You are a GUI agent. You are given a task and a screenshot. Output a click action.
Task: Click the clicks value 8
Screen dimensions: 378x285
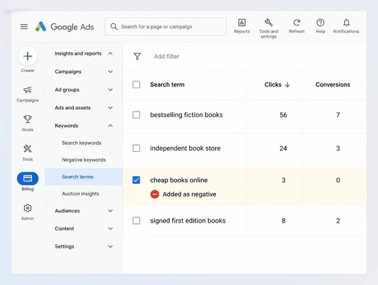tap(283, 221)
